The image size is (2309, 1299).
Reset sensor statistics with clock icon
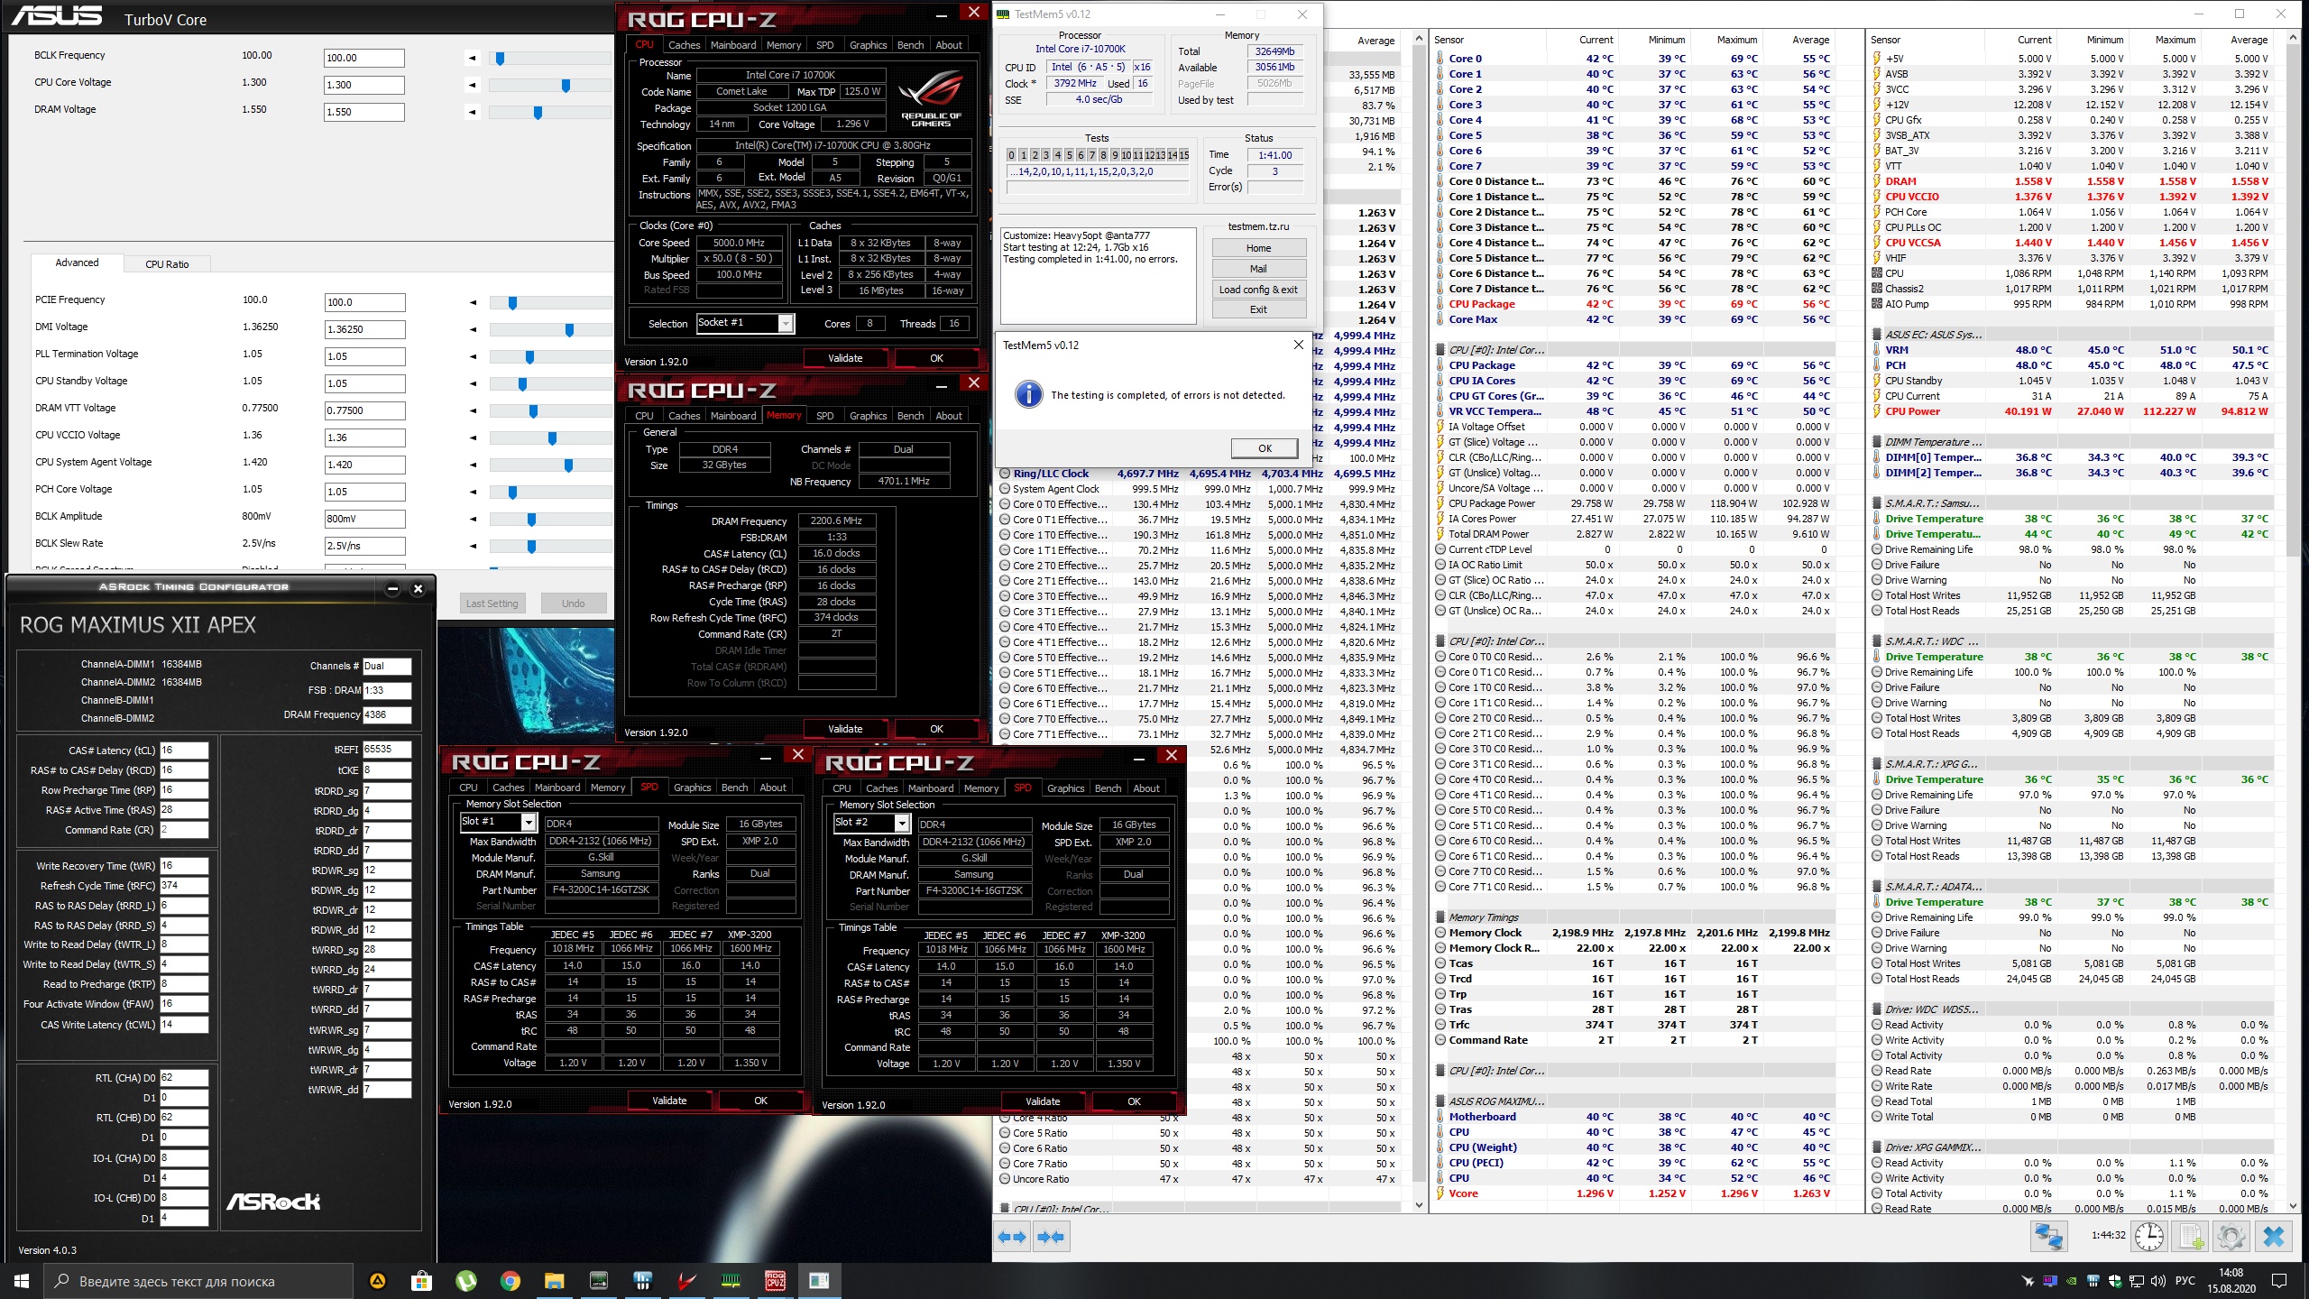2149,1236
